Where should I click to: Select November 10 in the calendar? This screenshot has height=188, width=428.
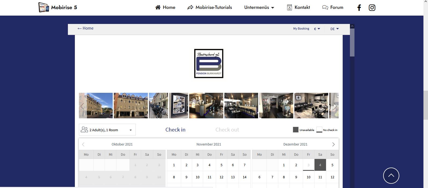point(197,177)
